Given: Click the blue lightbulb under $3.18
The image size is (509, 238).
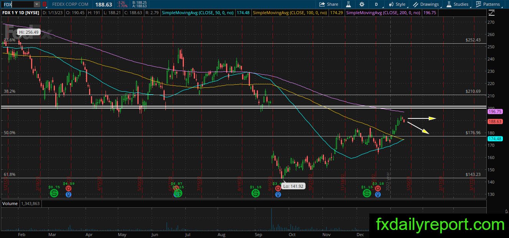Looking at the screenshot, I should [378, 194].
